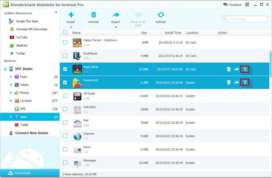Viewport: 272px width, 178px height.
Task: Expand the Contacts tree node
Action: pos(11,101)
